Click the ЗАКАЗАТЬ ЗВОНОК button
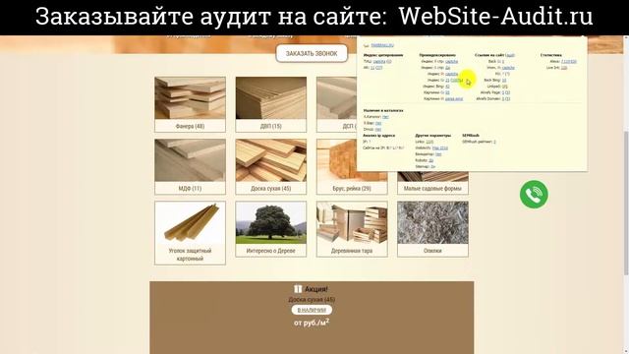 coord(312,53)
